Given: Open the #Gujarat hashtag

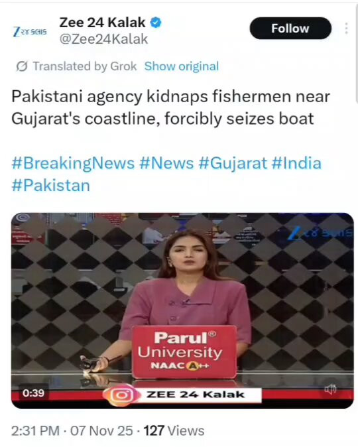Looking at the screenshot, I should tap(233, 164).
